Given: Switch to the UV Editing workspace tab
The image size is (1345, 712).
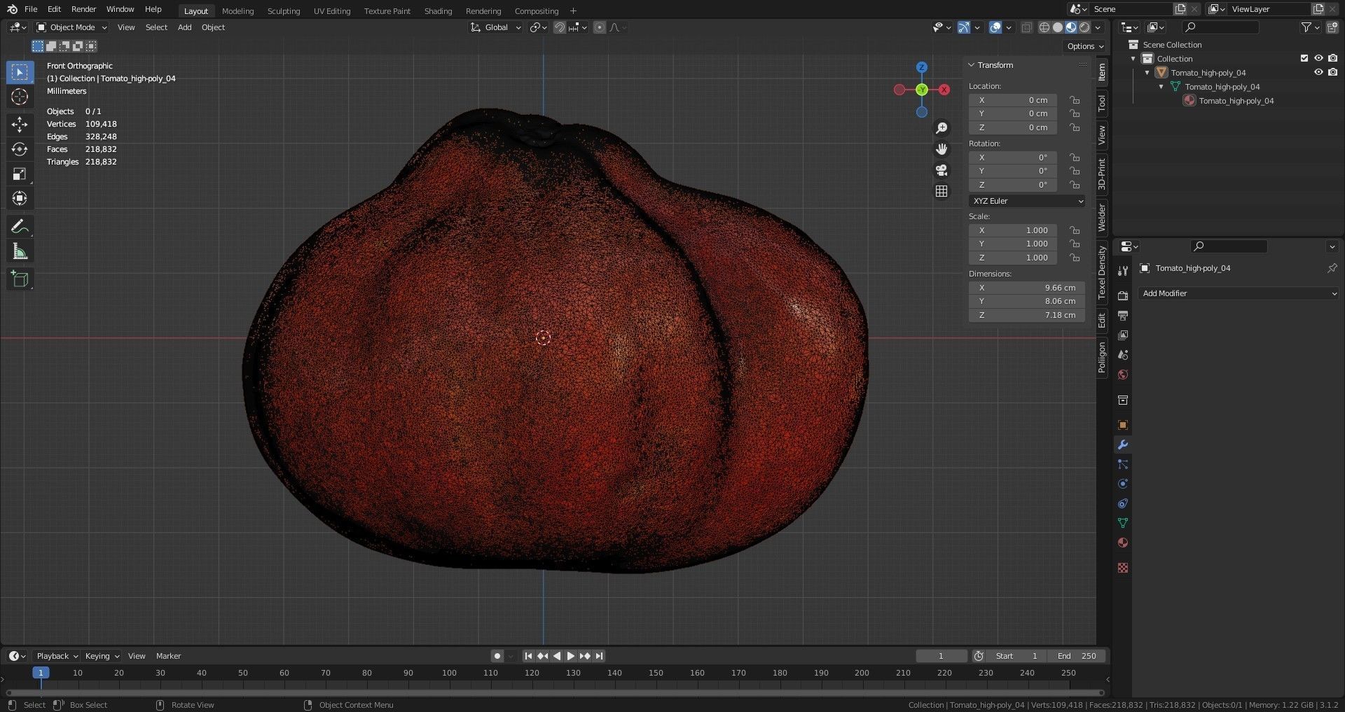Looking at the screenshot, I should point(332,11).
